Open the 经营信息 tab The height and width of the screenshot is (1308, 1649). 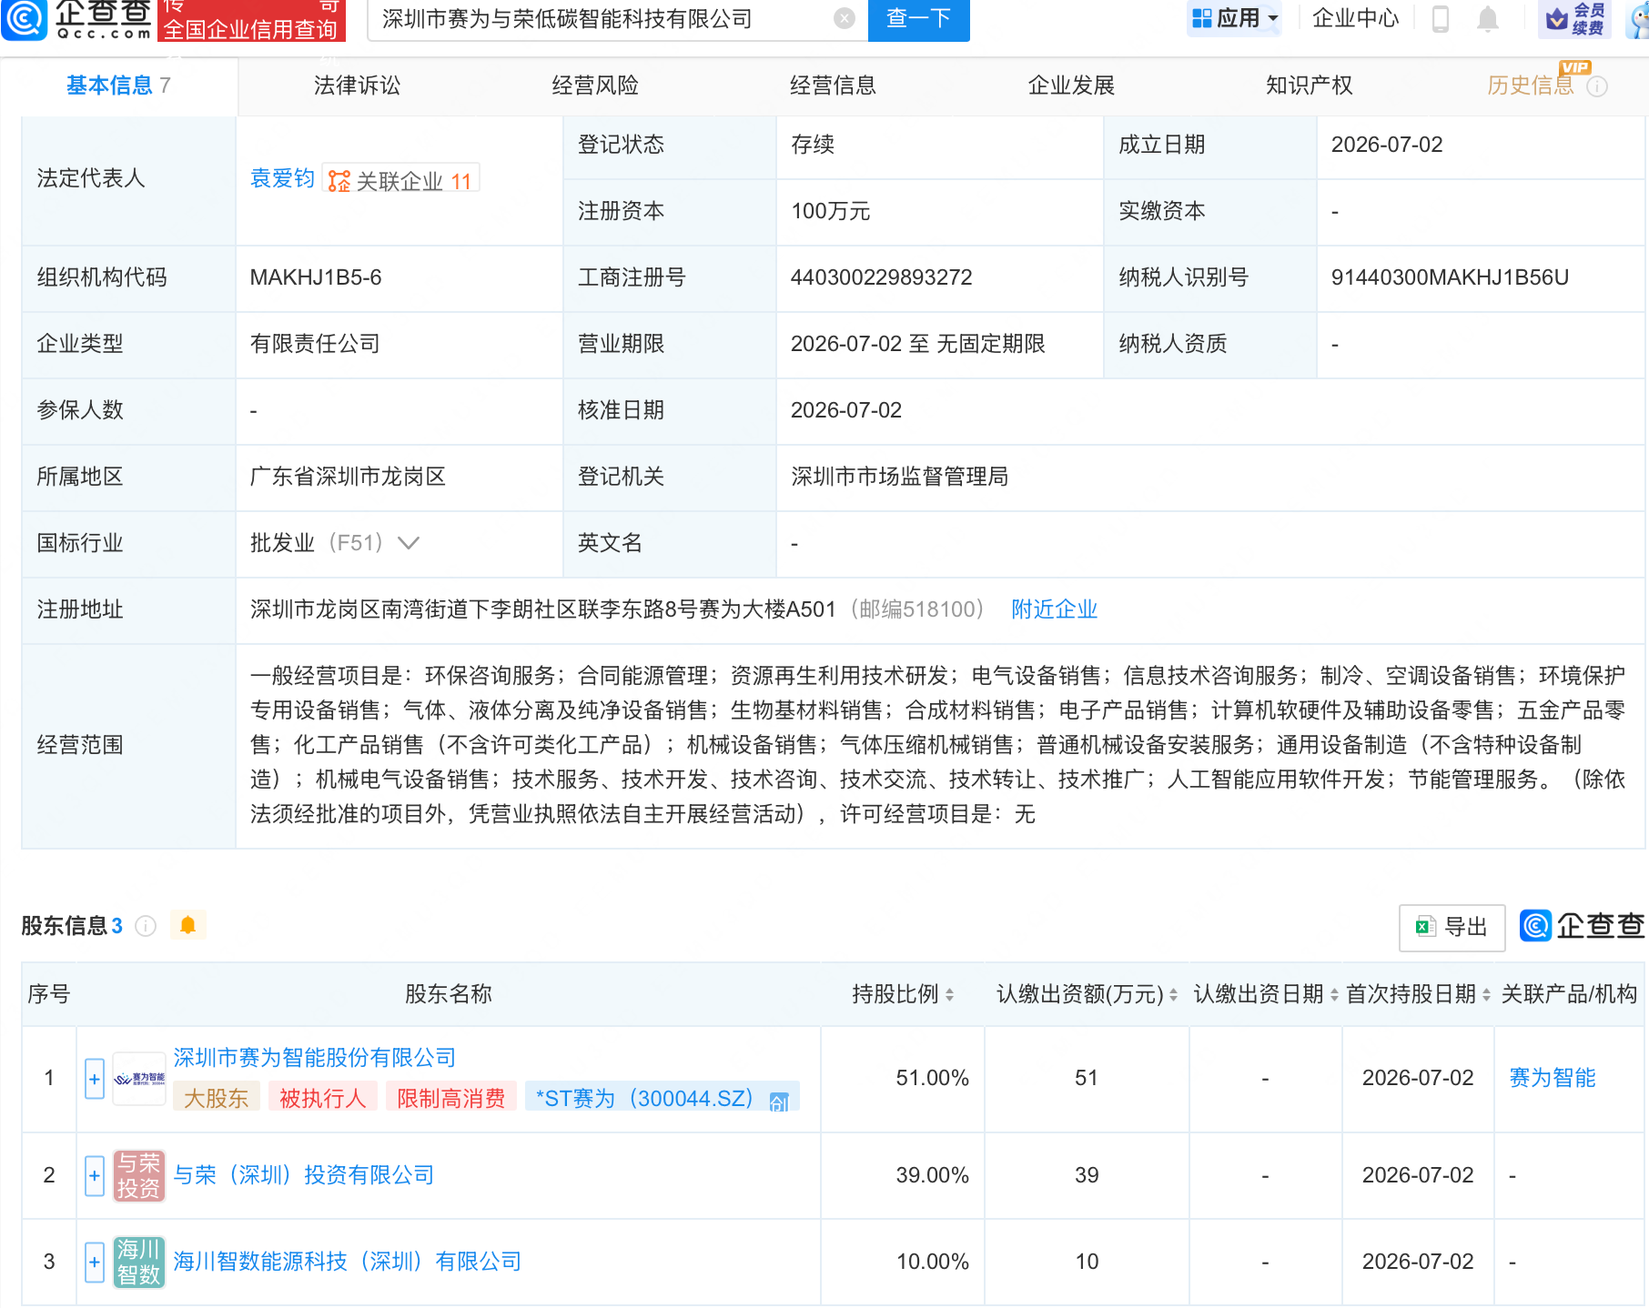pyautogui.click(x=833, y=86)
